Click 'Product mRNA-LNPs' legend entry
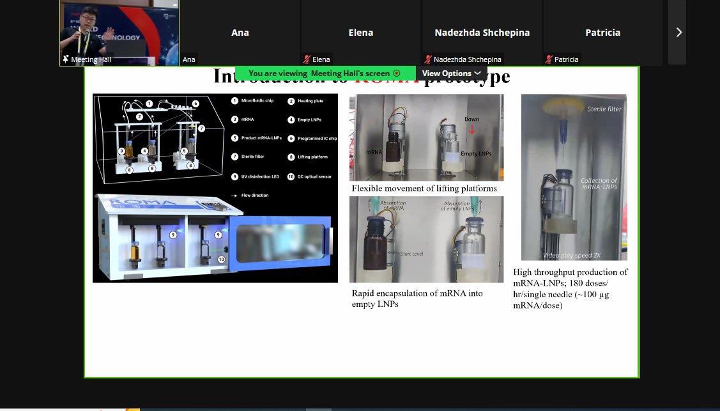The height and width of the screenshot is (411, 720). click(257, 138)
